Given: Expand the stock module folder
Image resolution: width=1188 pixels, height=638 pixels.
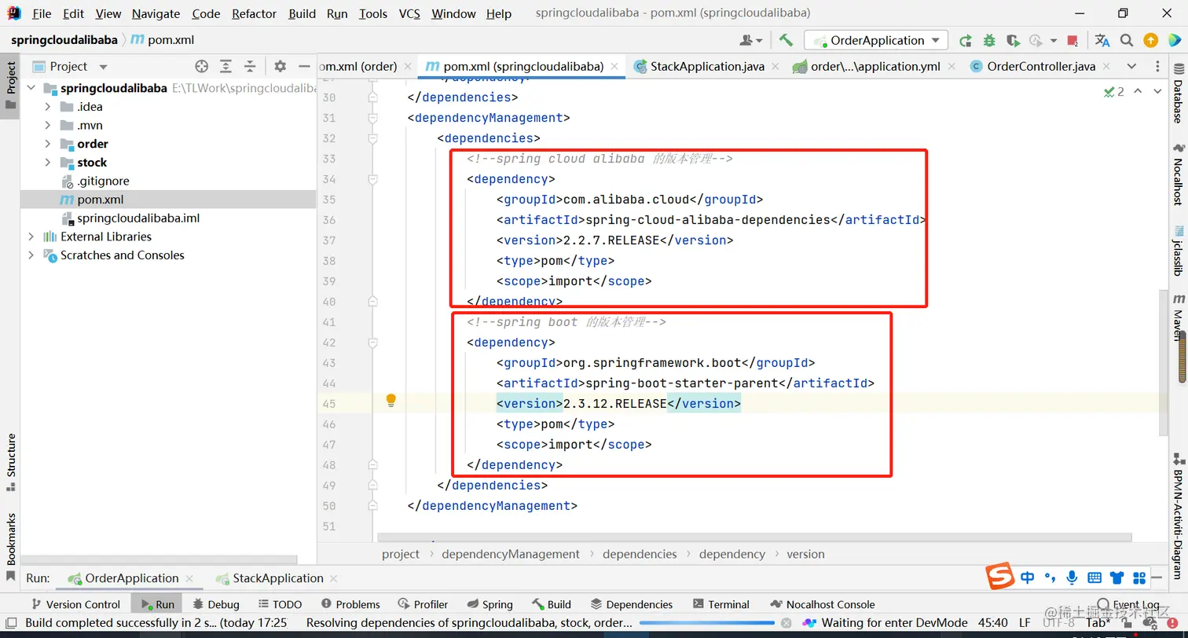Looking at the screenshot, I should pyautogui.click(x=48, y=163).
